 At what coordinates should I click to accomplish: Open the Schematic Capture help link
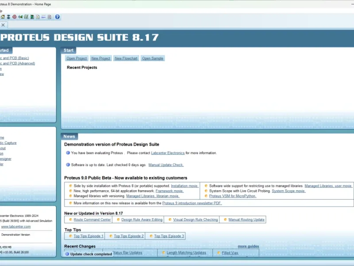(8, 143)
